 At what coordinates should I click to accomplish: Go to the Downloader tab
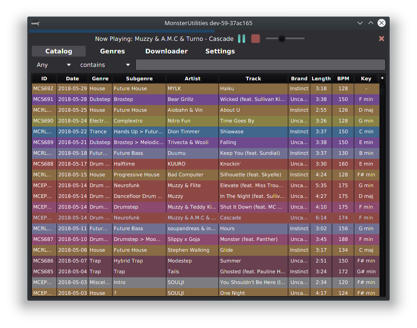click(166, 51)
